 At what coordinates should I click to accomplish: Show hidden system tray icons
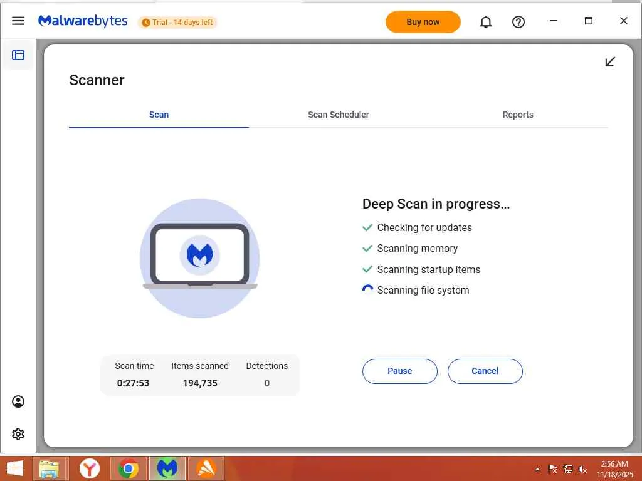537,470
